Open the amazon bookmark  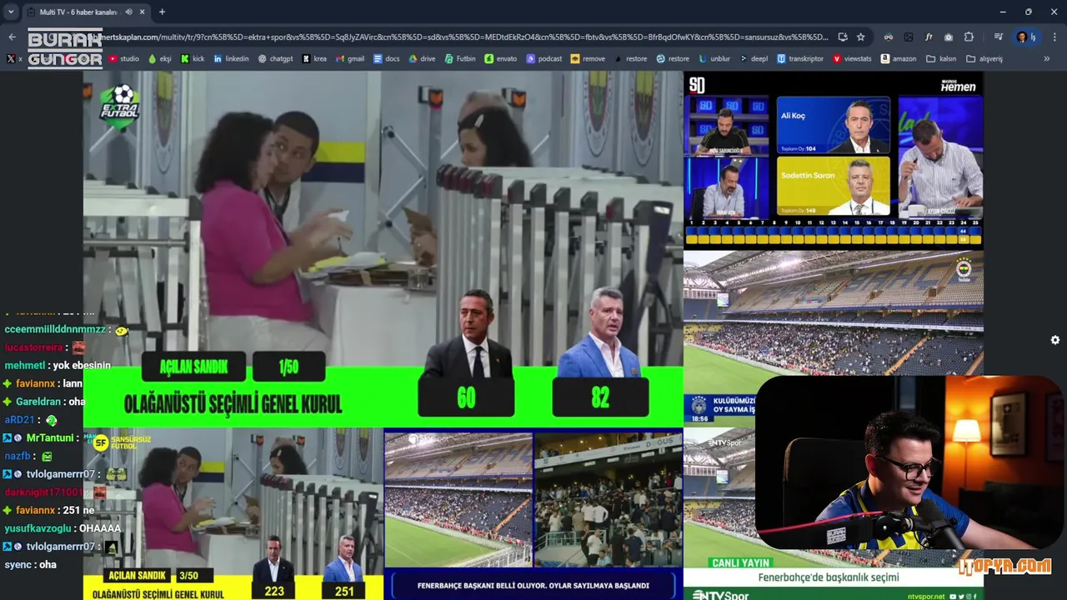coord(898,59)
